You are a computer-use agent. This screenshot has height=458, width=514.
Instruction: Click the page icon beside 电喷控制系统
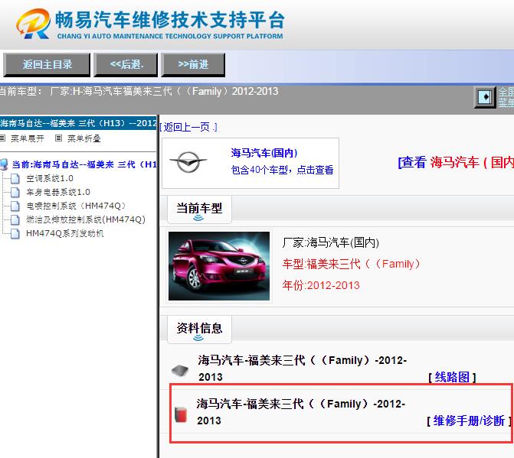[15, 206]
